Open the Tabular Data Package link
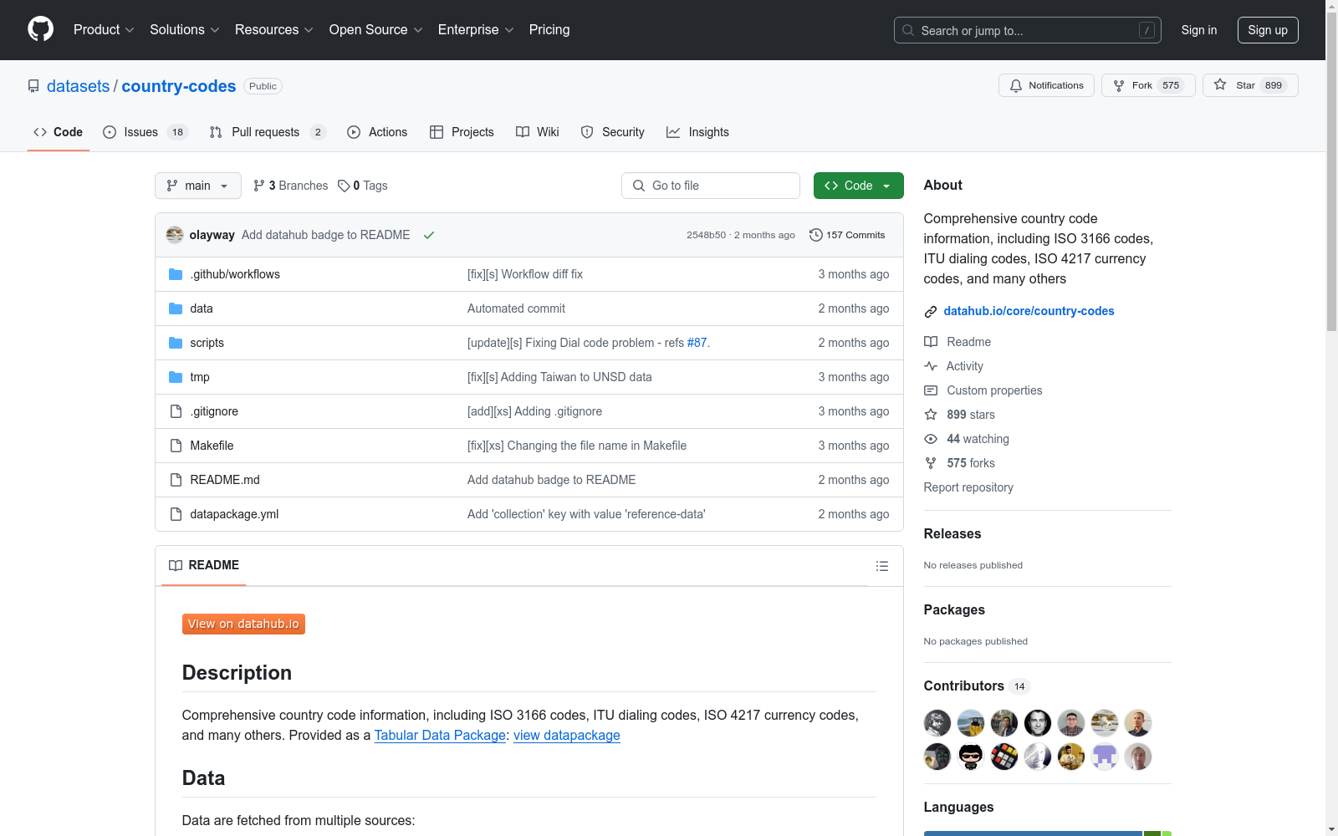Viewport: 1338px width, 836px height. click(440, 736)
